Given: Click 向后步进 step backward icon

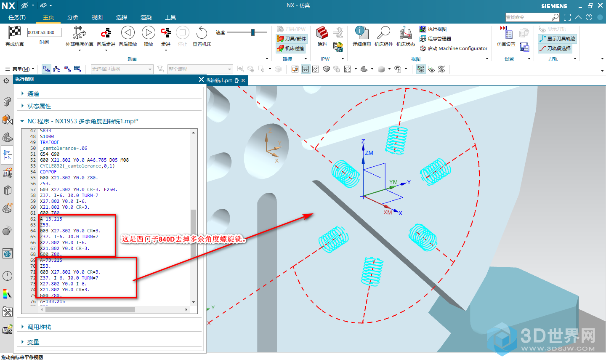Looking at the screenshot, I should pyautogui.click(x=106, y=33).
